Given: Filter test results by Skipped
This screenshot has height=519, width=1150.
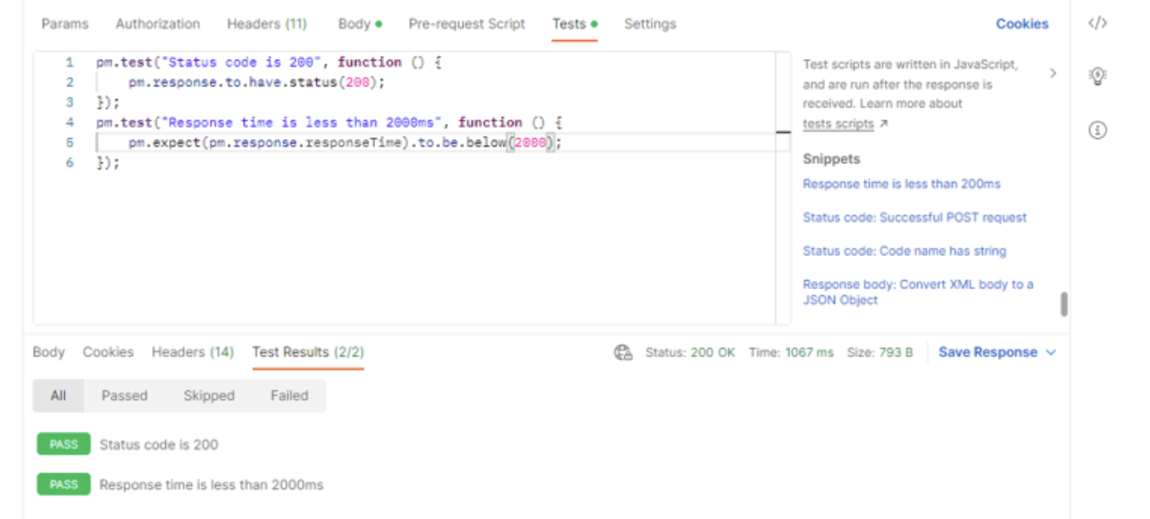Looking at the screenshot, I should [x=209, y=395].
